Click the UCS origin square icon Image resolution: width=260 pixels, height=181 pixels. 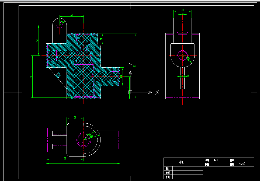(x=130, y=92)
